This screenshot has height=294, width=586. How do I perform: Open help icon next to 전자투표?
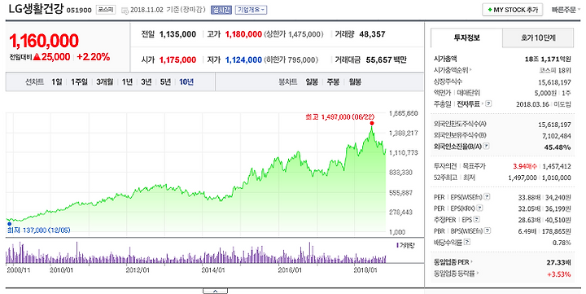point(488,103)
